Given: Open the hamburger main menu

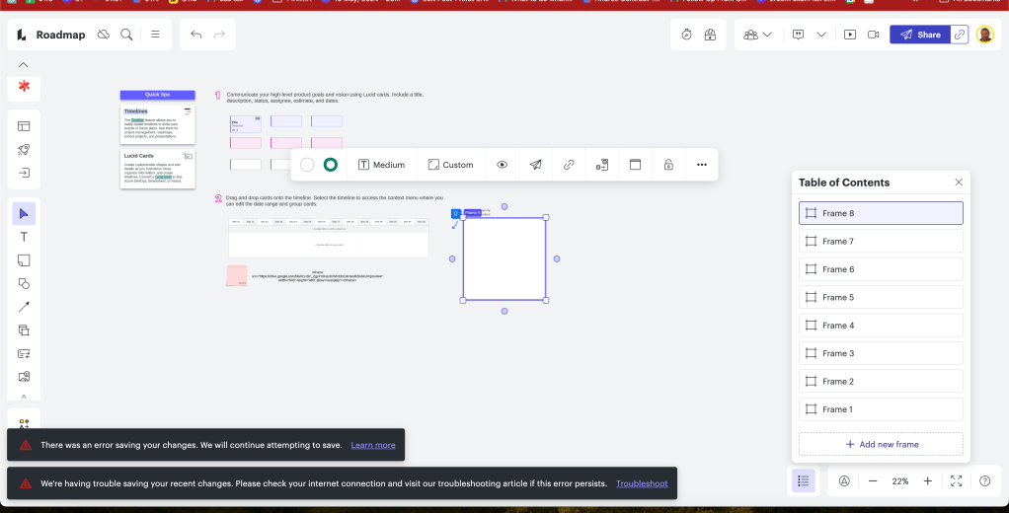Looking at the screenshot, I should click(x=155, y=35).
